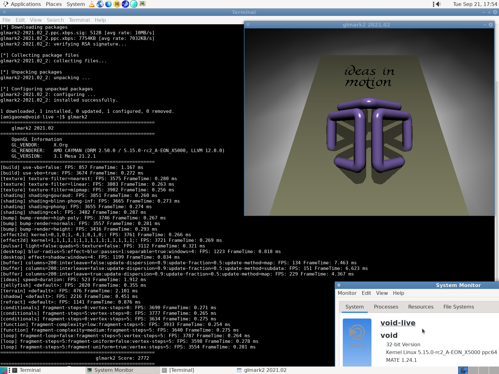Image resolution: width=499 pixels, height=374 pixels.
Task: Close the Terminal window
Action: coord(495,12)
